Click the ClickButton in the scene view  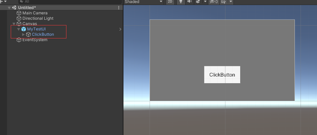click(222, 75)
